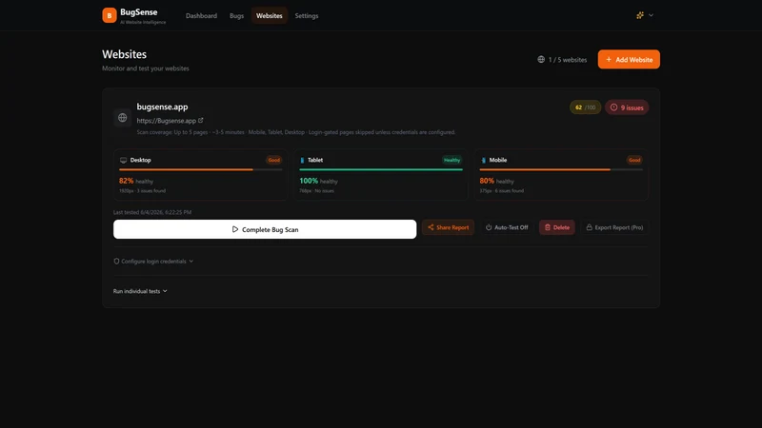Click the Good badge on Mobile card
Screen dimensions: 762x428
click(x=634, y=160)
